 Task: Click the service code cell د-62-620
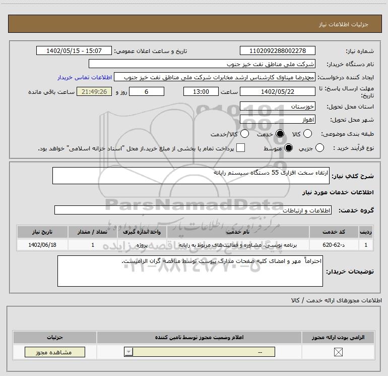pyautogui.click(x=334, y=245)
